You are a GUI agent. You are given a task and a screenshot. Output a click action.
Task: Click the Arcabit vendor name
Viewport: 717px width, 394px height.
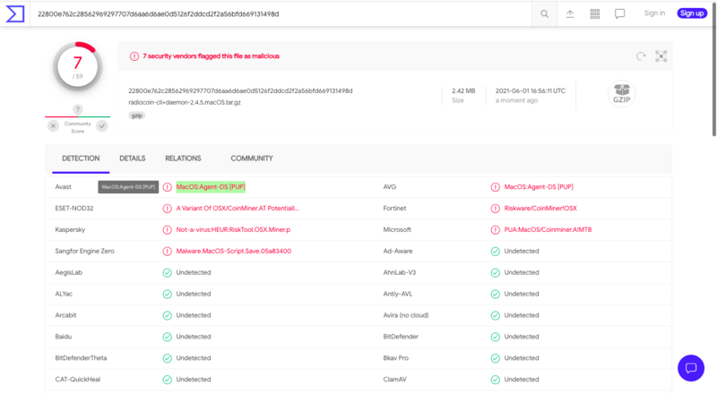point(65,315)
